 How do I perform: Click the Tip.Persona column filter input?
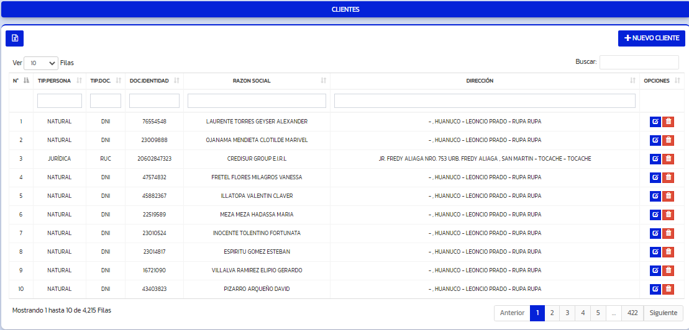click(60, 100)
